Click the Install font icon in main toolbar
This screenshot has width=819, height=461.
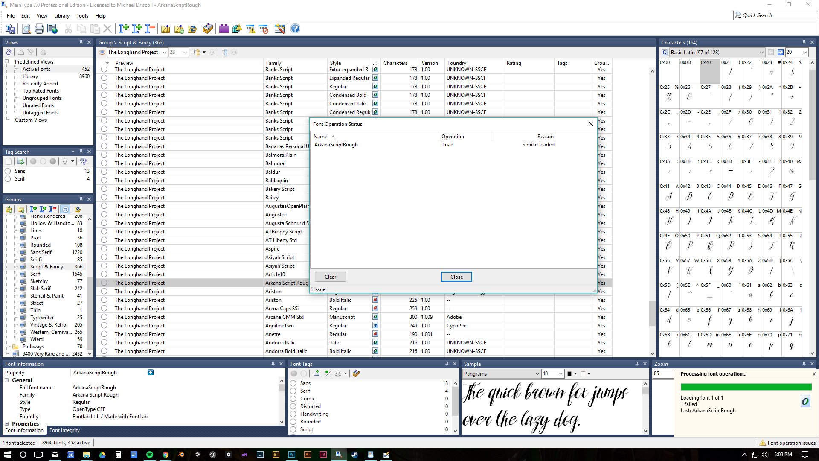(124, 29)
